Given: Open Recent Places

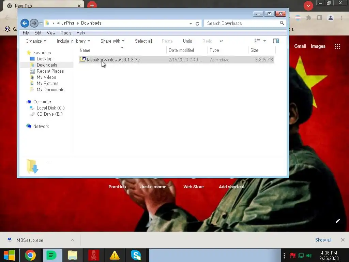Looking at the screenshot, I should [x=50, y=71].
